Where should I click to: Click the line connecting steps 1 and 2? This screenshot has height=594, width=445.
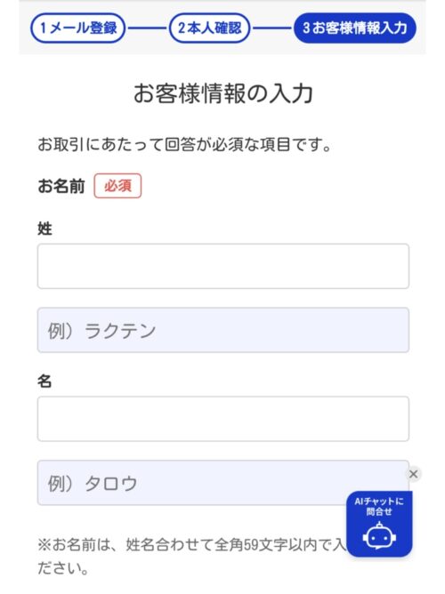click(x=147, y=28)
